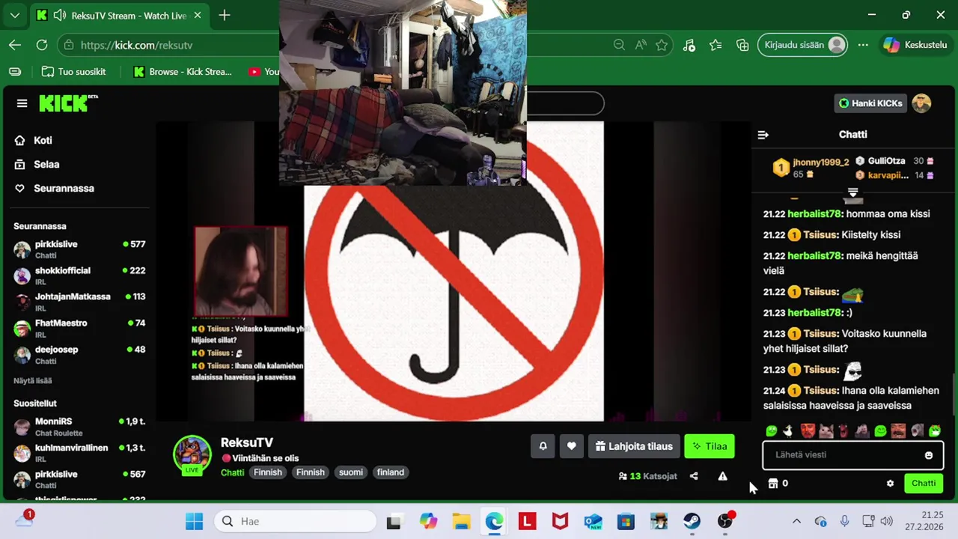The image size is (958, 539).
Task: Click the read aloud icon in address bar
Action: click(x=641, y=45)
